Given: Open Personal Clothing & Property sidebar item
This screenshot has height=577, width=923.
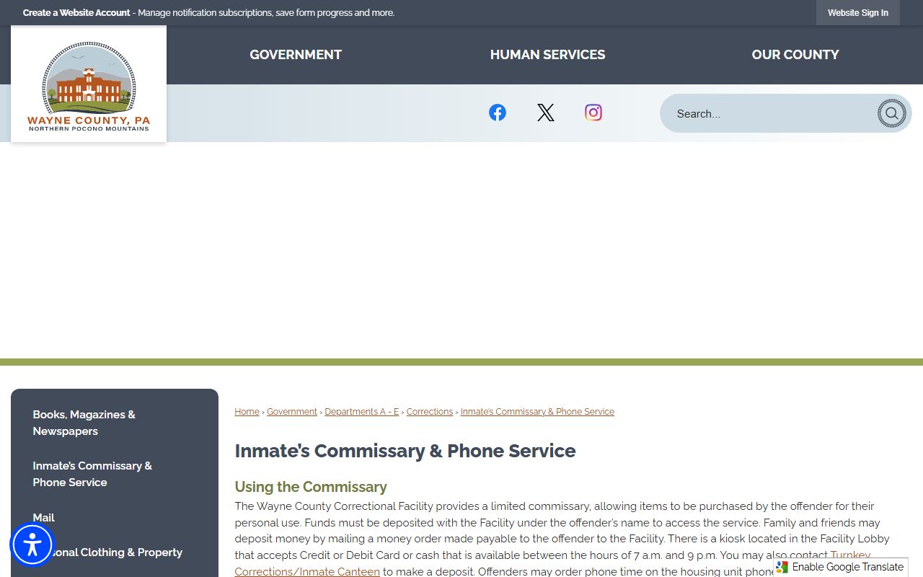Looking at the screenshot, I should 115,552.
